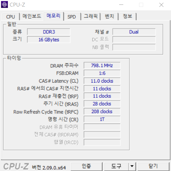Open the 그래픽 tab
This screenshot has width=171, height=171.
point(91,16)
